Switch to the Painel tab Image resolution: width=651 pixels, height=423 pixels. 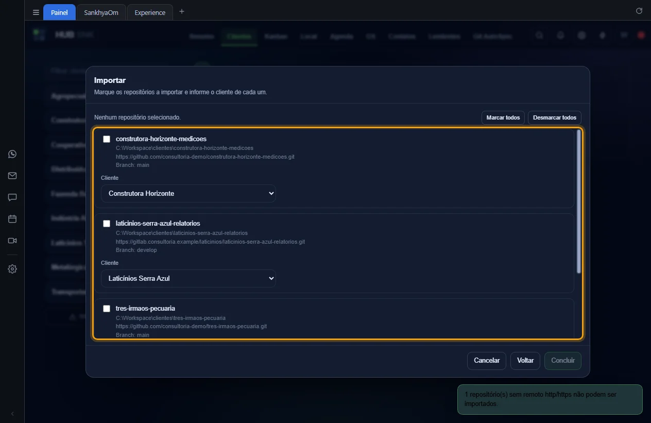59,12
